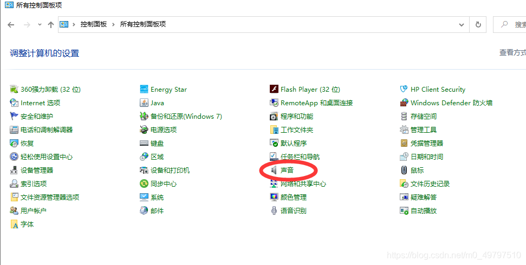
Task: Click the Java coffee cup icon
Action: 144,103
